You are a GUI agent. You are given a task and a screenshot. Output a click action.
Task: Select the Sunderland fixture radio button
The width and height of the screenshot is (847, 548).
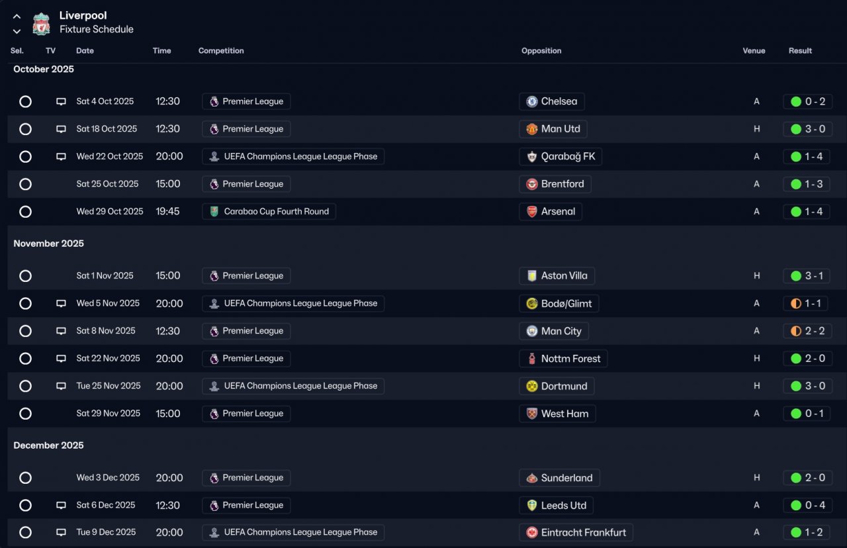coord(25,478)
